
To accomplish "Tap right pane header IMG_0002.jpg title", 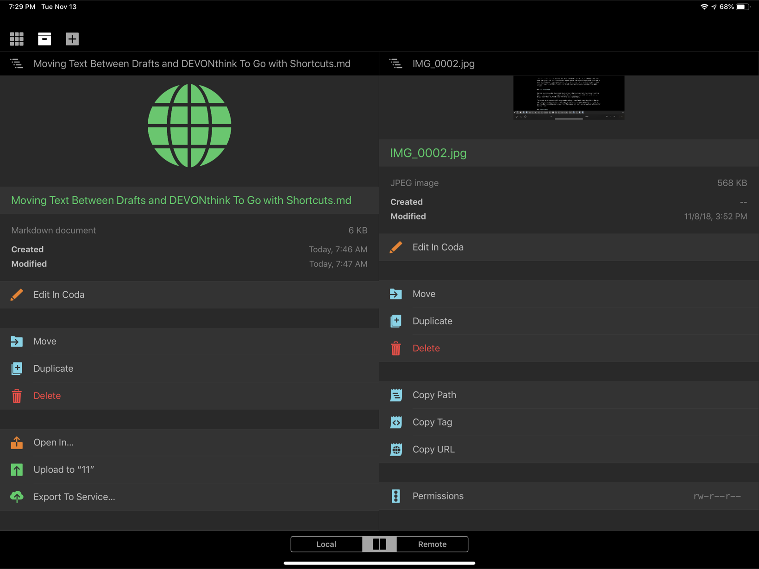I will pyautogui.click(x=444, y=63).
